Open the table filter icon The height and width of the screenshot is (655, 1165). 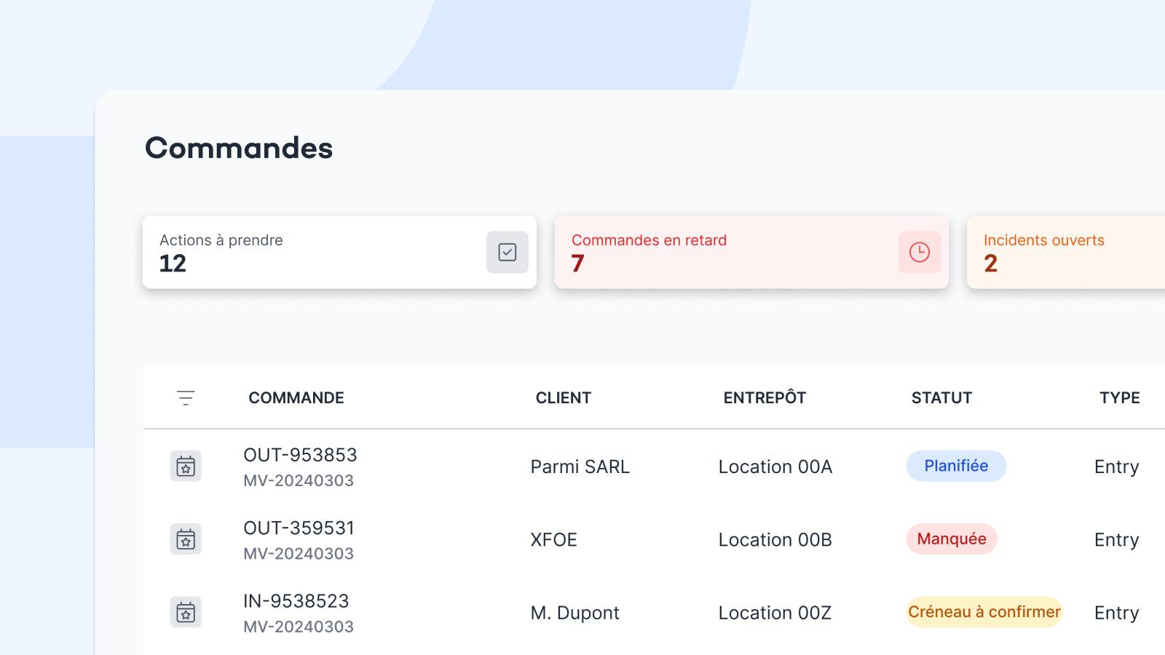pyautogui.click(x=186, y=397)
